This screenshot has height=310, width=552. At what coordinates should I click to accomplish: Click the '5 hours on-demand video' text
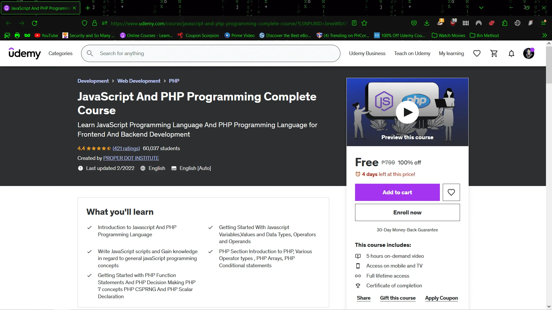[395, 256]
